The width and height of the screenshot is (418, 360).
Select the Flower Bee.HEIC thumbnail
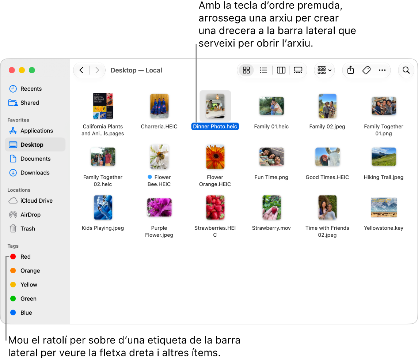tap(159, 157)
